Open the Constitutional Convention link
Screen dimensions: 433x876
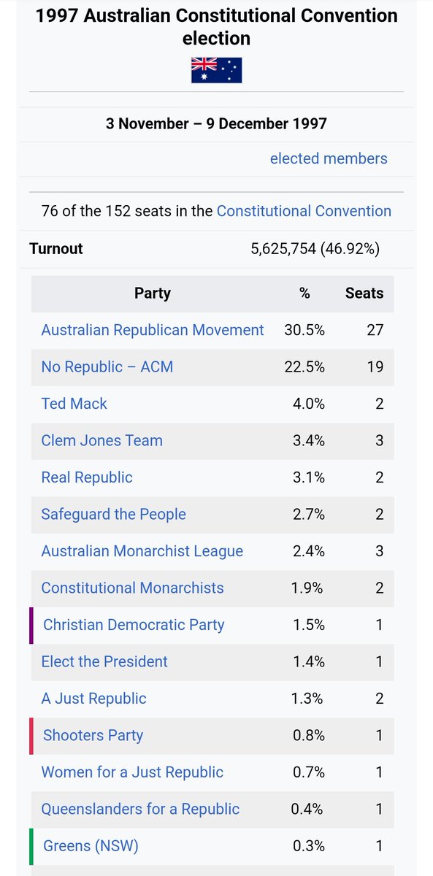click(x=304, y=211)
